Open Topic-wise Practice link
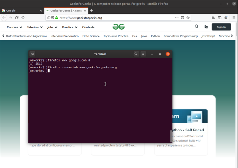Viewport: 238px width, 168px height. click(x=116, y=36)
